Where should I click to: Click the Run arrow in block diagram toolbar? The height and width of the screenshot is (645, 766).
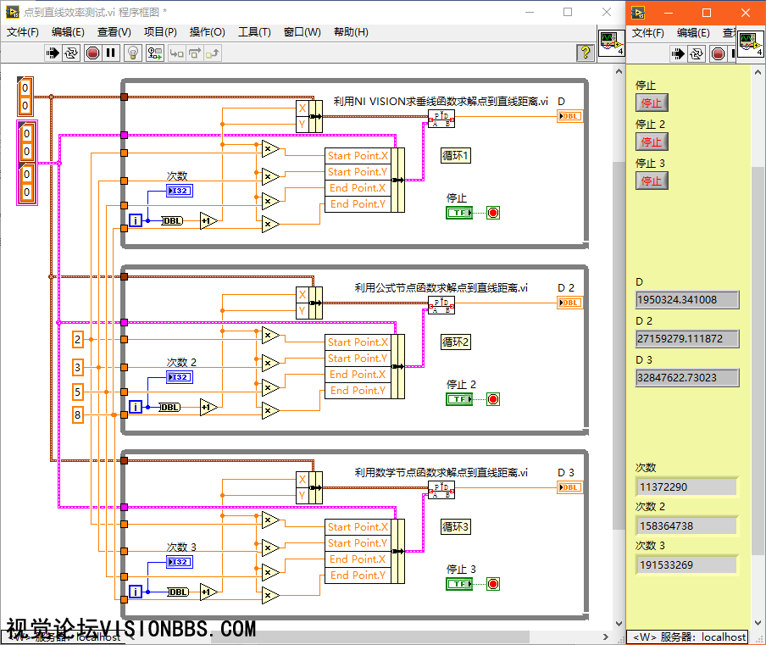(x=53, y=53)
